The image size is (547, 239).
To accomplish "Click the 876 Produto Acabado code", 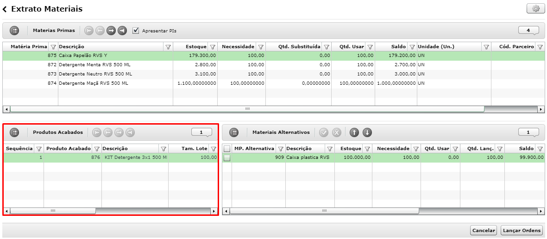I will click(96, 157).
